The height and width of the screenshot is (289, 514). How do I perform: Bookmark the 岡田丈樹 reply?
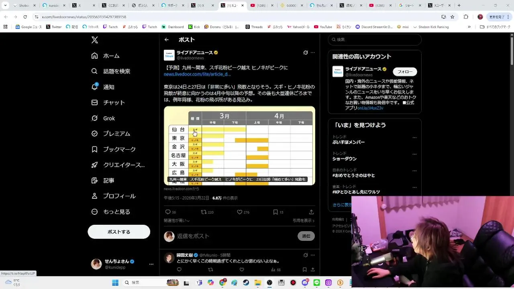[x=305, y=270]
